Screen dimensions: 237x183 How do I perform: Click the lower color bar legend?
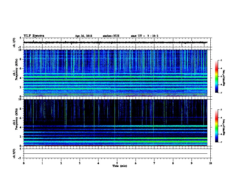pos(216,126)
